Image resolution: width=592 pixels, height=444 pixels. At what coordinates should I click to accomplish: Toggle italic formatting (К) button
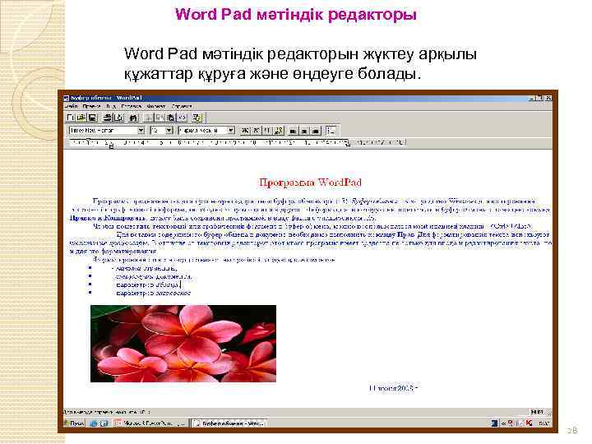pyautogui.click(x=256, y=130)
